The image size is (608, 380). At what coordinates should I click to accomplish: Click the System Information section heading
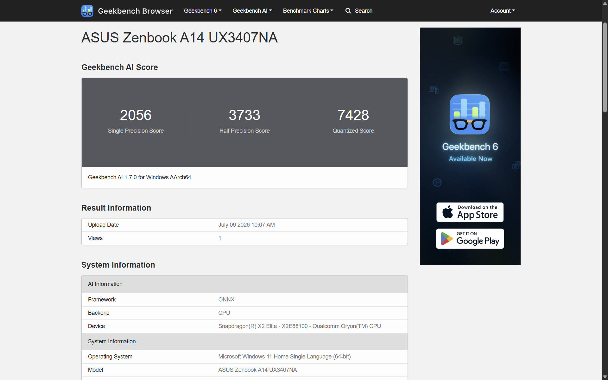pos(118,265)
